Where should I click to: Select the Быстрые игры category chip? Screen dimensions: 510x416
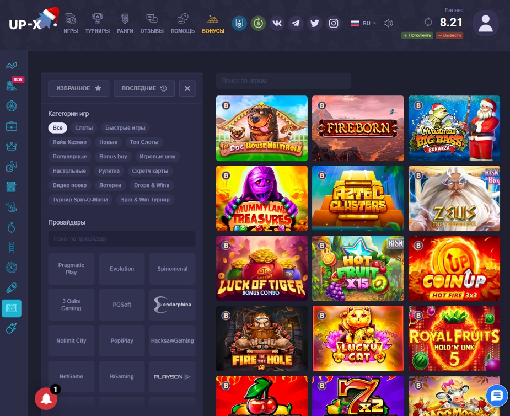pyautogui.click(x=125, y=127)
